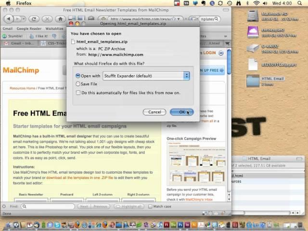308x231 pixels.
Task: Switch to the CSS-Tricks tab
Action: point(53,43)
